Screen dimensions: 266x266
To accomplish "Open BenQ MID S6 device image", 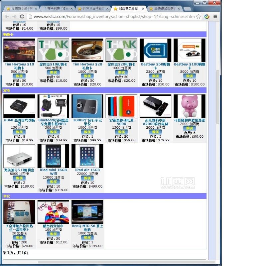I will pos(87,212).
